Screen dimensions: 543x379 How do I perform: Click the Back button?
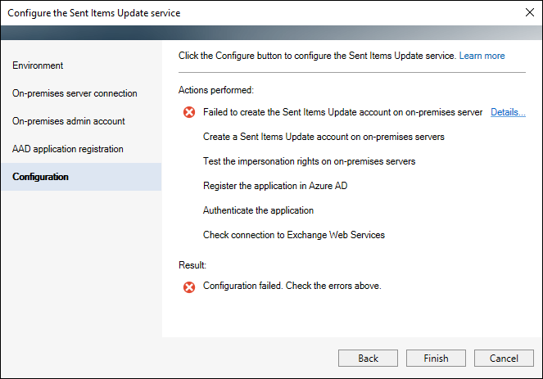tap(368, 358)
